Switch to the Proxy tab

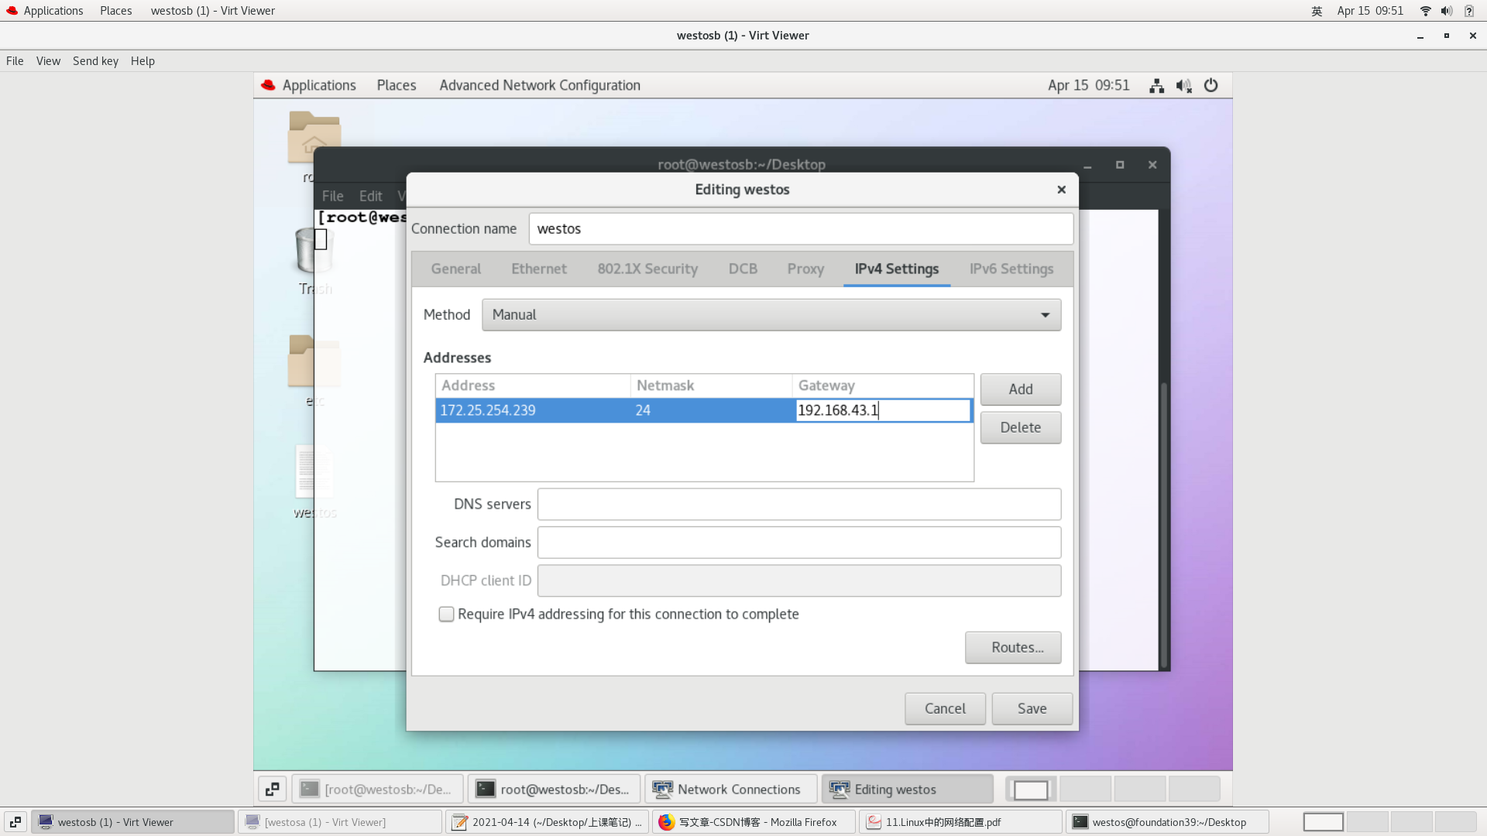tap(805, 269)
